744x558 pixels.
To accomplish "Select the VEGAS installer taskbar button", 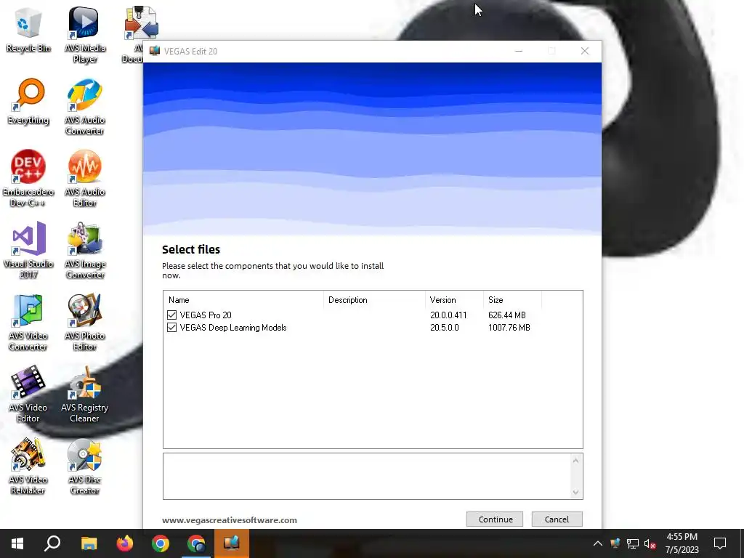I will [232, 543].
